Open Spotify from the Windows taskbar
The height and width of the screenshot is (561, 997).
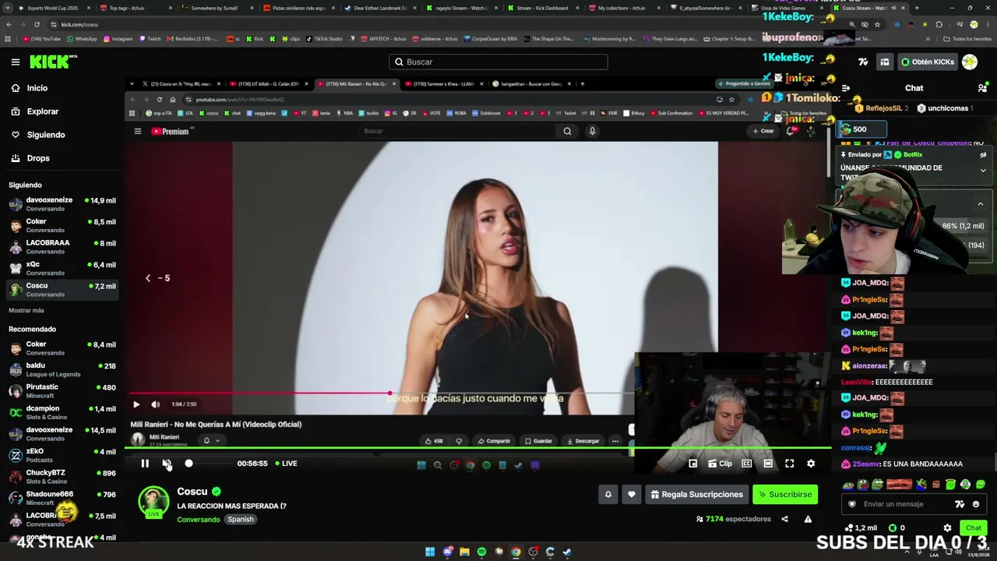point(481,552)
